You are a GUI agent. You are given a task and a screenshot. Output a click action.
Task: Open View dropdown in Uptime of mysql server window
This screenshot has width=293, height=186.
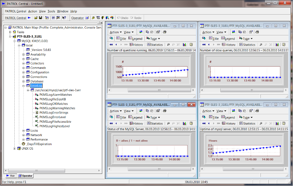point(221,111)
